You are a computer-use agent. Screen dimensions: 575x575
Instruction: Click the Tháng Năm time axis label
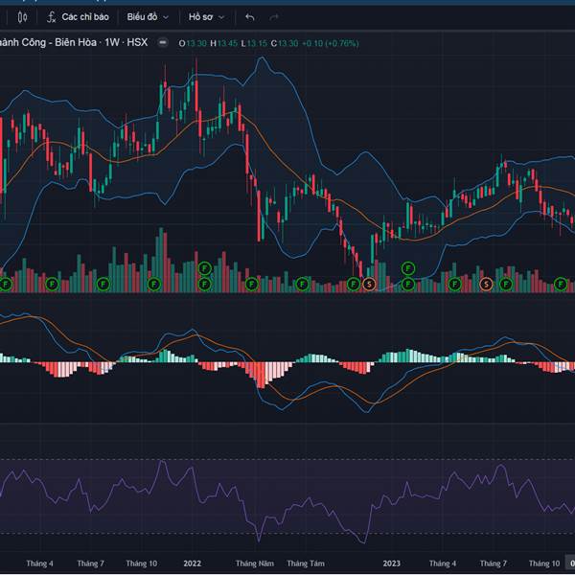(x=255, y=563)
